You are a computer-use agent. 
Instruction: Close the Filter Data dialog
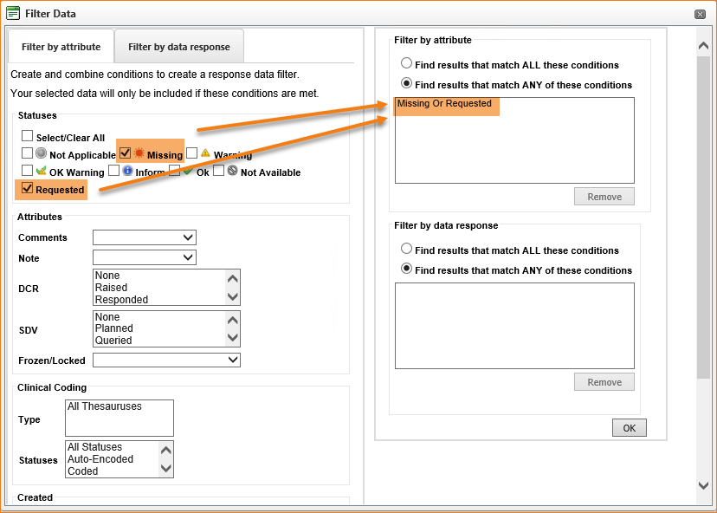(x=700, y=14)
